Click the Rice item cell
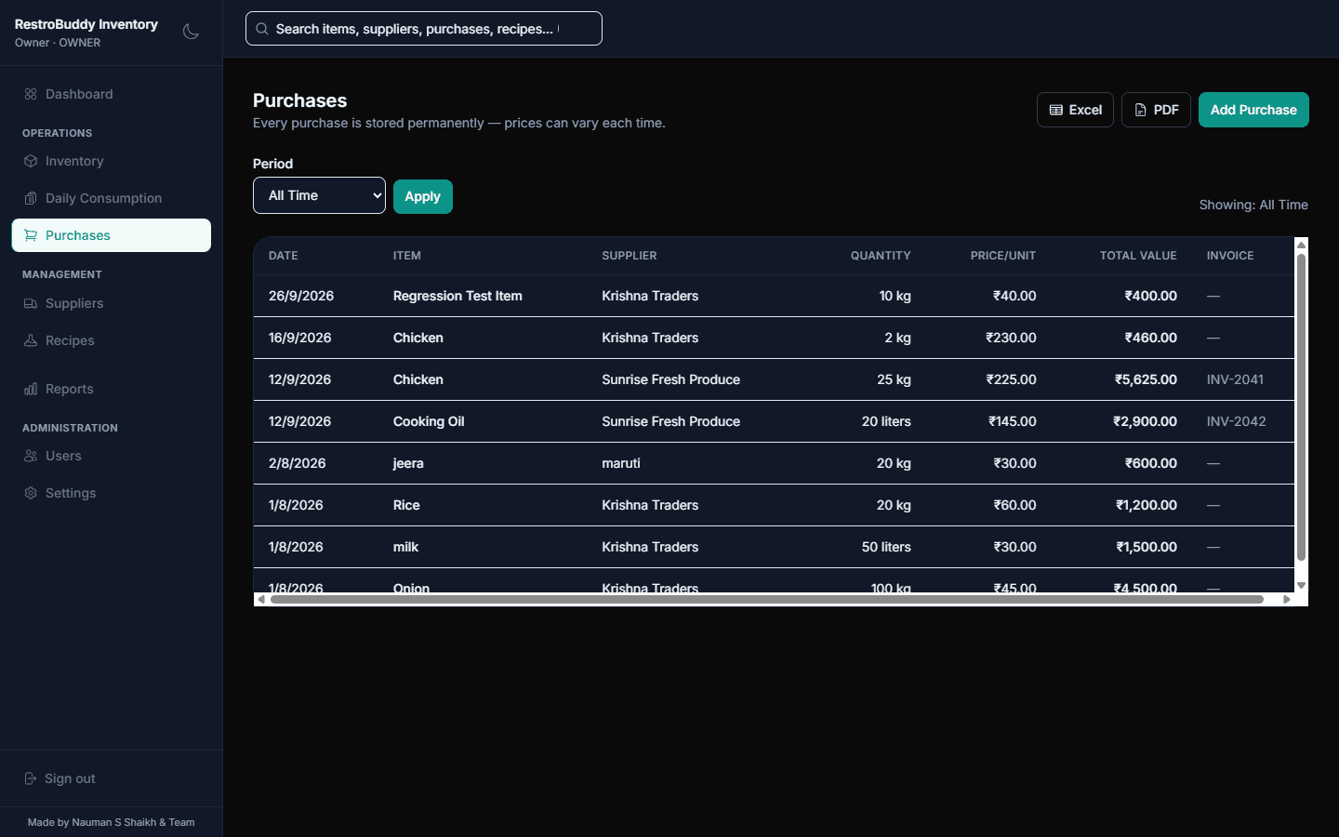 tap(406, 505)
